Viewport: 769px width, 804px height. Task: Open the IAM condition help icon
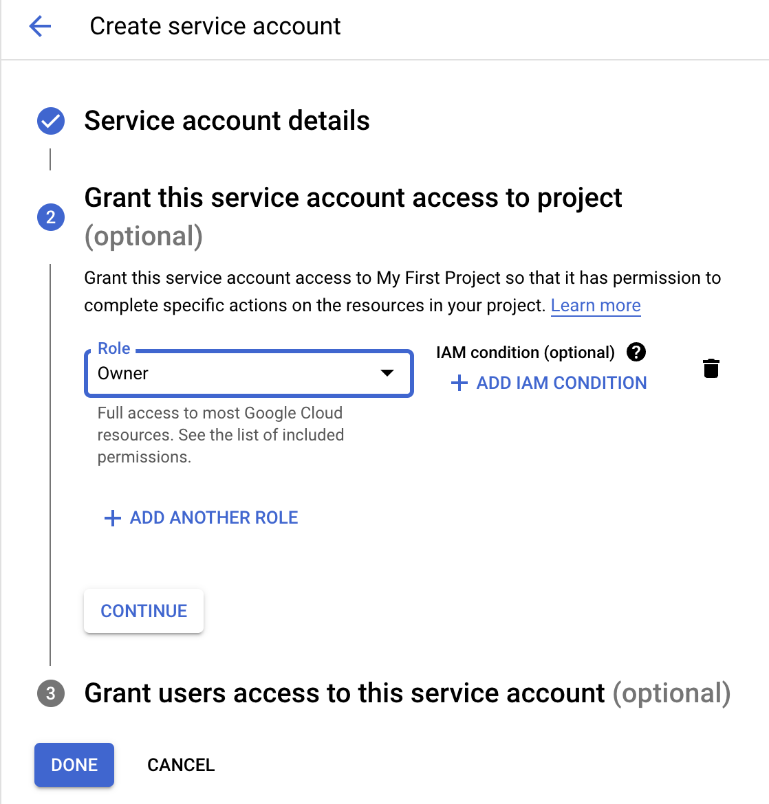coord(636,353)
